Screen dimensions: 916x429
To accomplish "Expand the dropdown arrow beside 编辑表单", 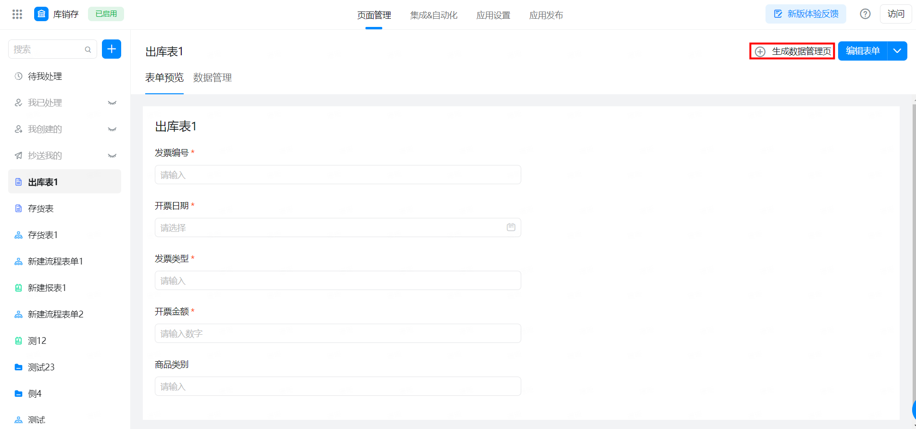I will point(897,51).
